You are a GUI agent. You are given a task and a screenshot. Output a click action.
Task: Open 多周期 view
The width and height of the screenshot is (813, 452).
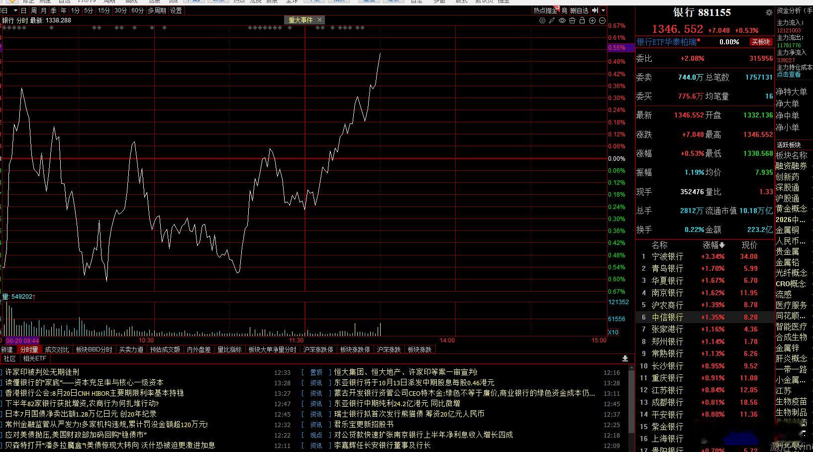pyautogui.click(x=157, y=10)
